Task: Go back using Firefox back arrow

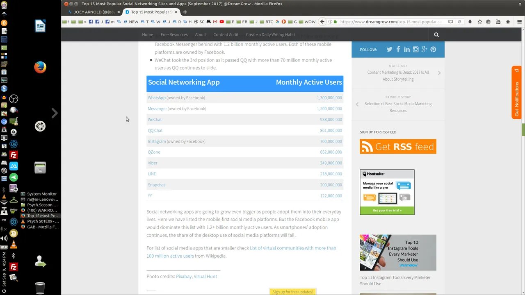Action: 322,22
